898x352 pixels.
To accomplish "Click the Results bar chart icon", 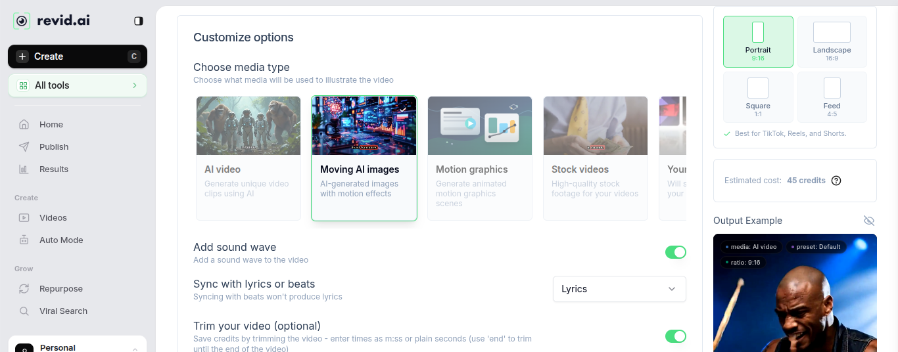I will pos(24,169).
